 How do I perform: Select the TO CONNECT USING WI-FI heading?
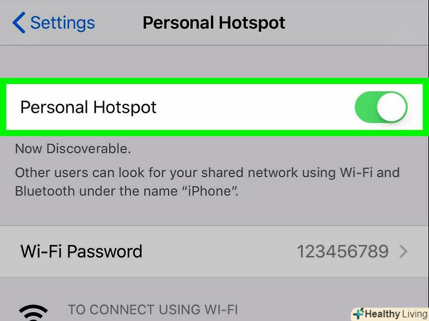[x=153, y=310]
